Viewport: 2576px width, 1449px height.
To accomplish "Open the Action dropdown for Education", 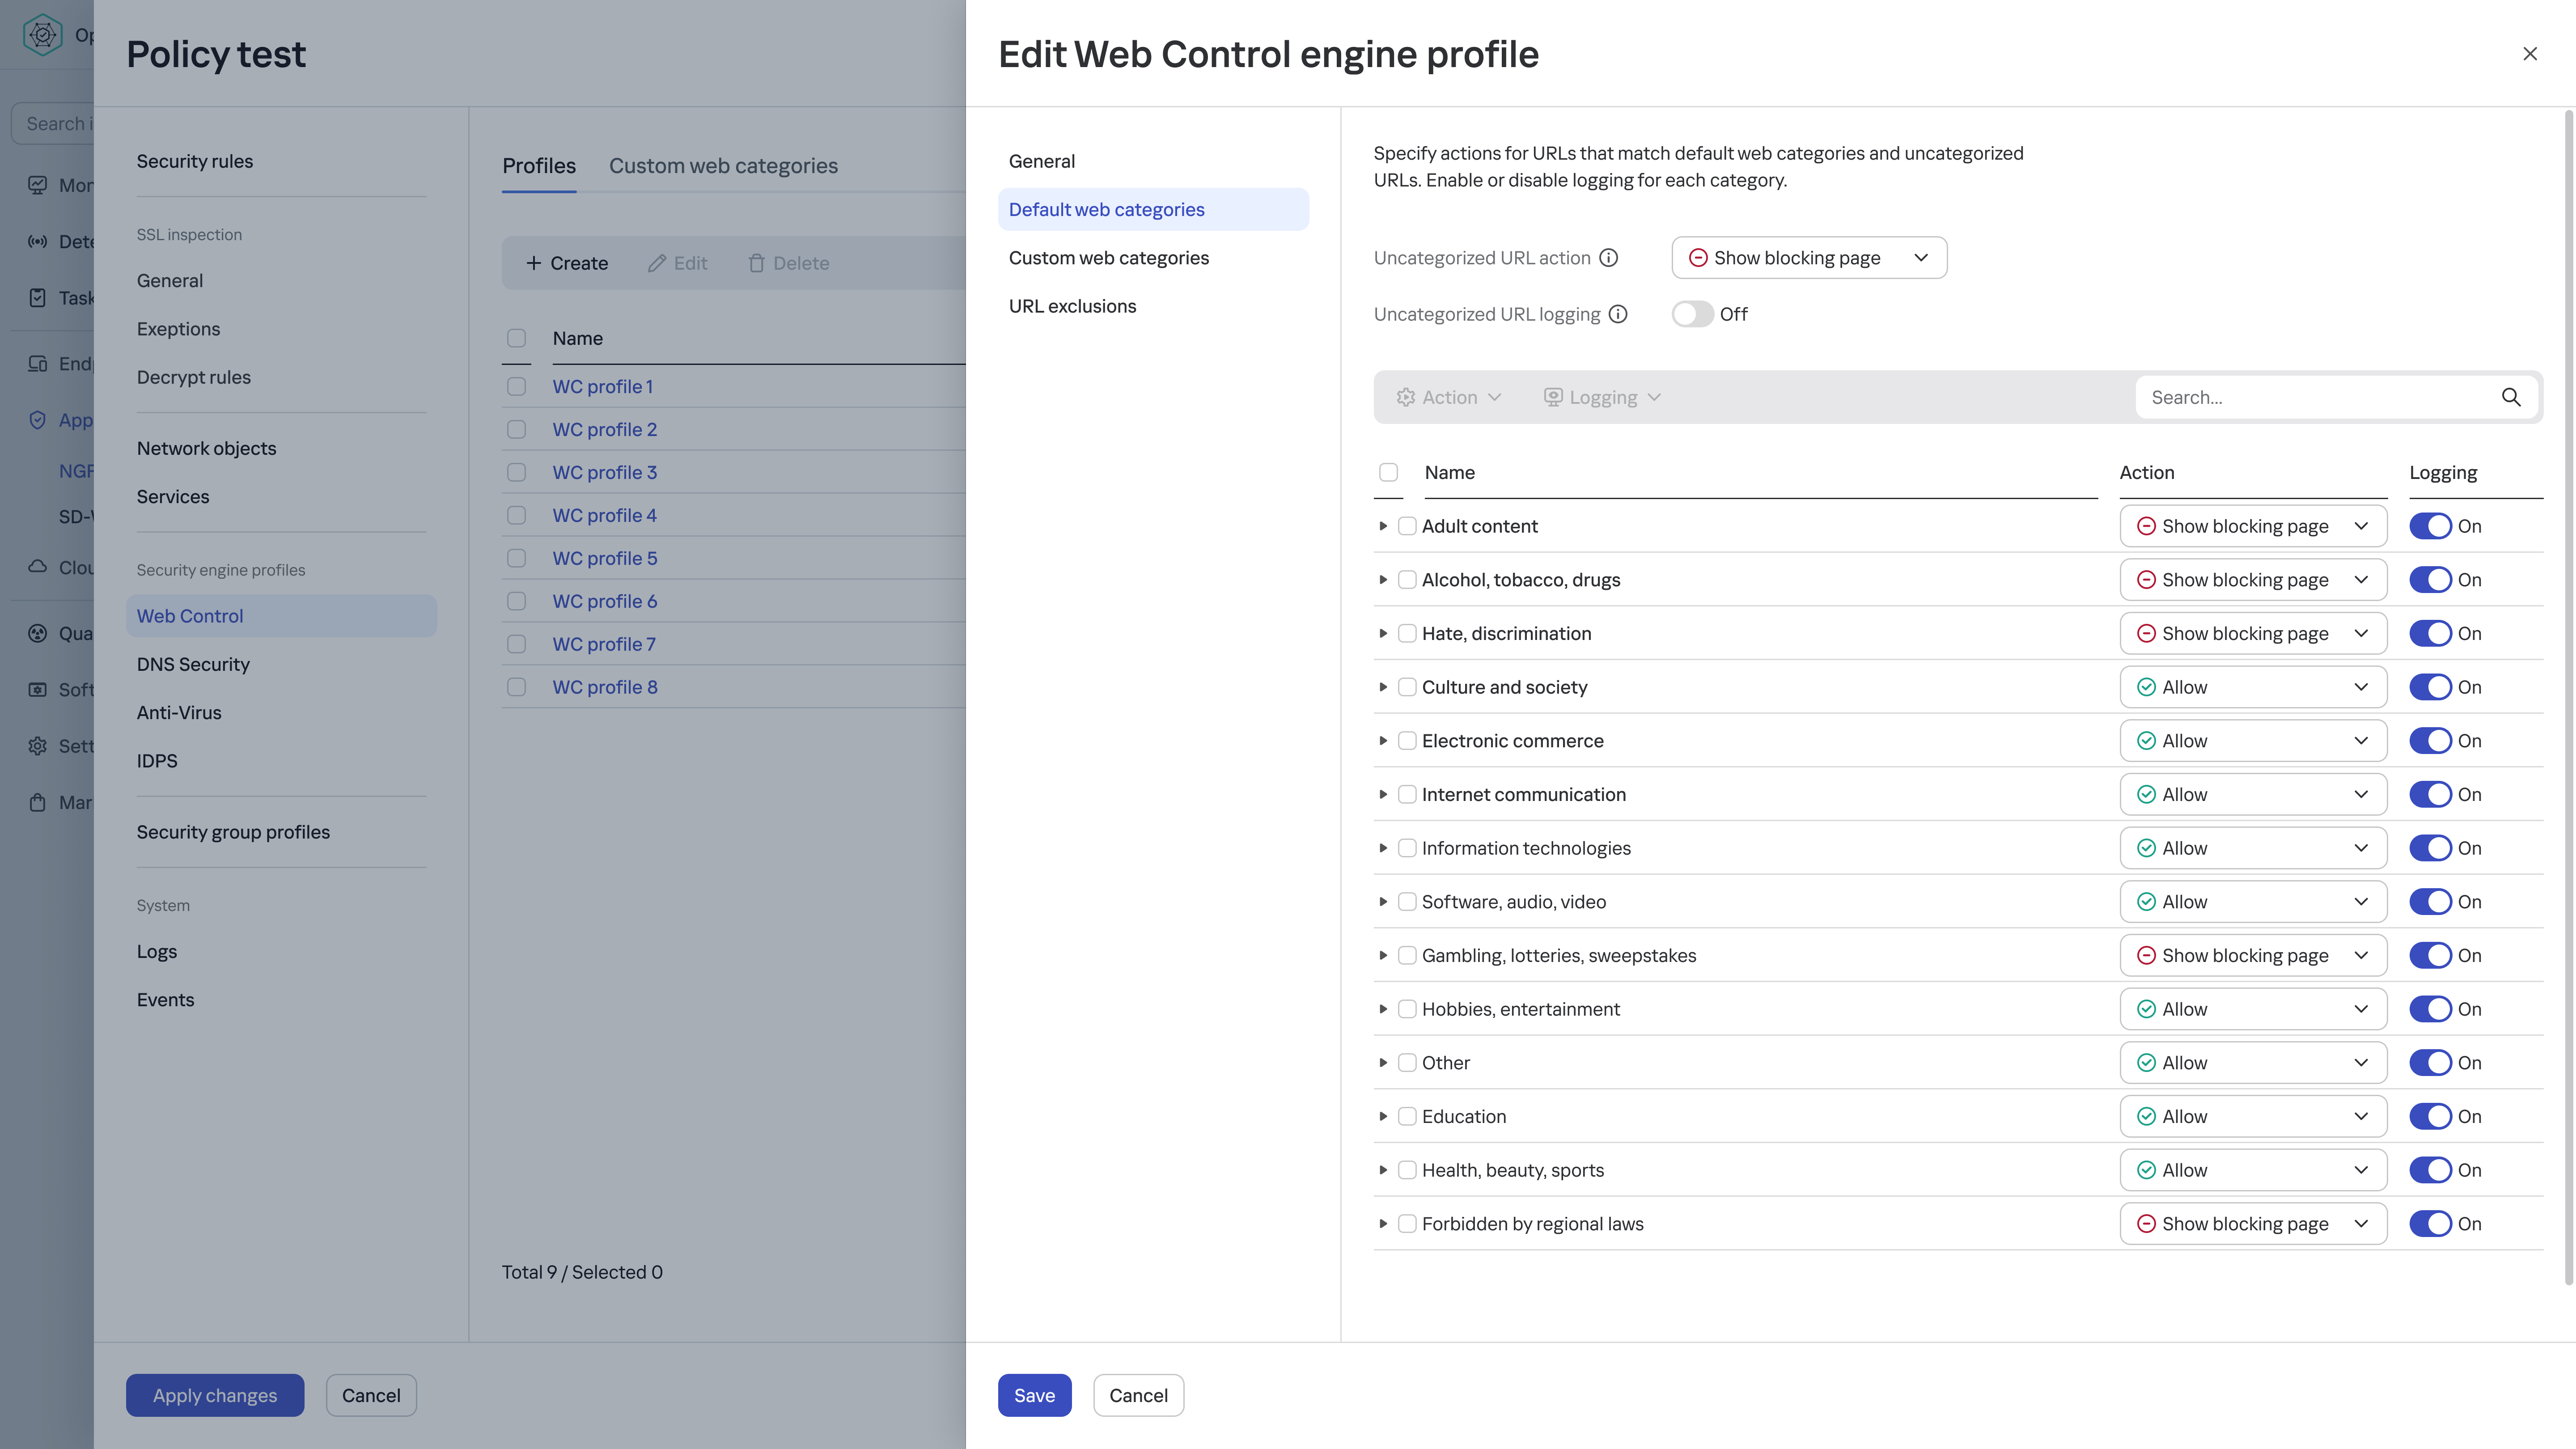I will point(2252,1116).
